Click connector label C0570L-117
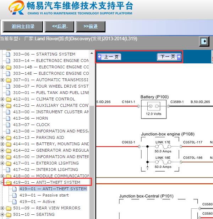Image resolution: width=213 pixels, height=219 pixels. pos(193,142)
